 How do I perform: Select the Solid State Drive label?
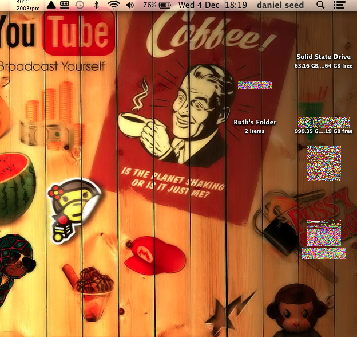(324, 57)
